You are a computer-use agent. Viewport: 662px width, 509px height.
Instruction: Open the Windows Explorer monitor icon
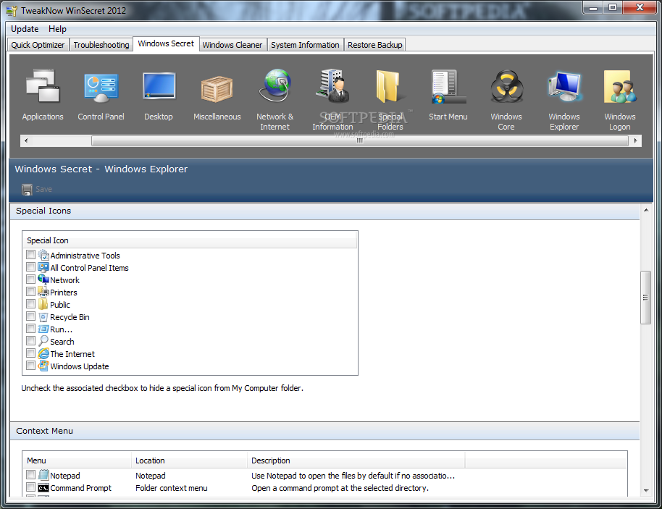[x=564, y=86]
